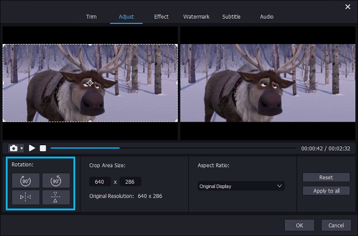Click the crop width field 640
358x236 pixels.
click(x=100, y=182)
